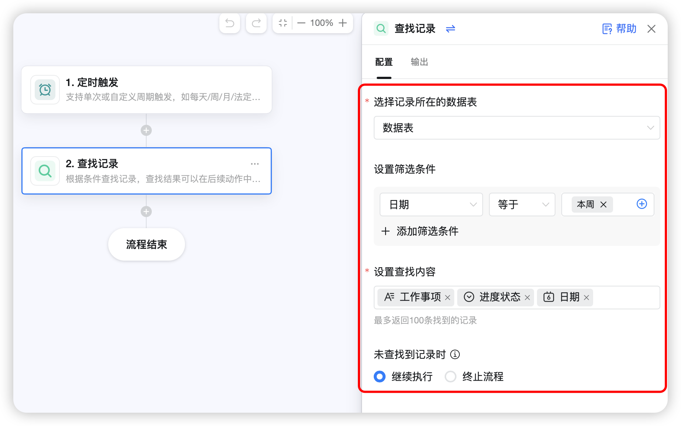The image size is (681, 426).
Task: Add a step after 定时触发 node
Action: pyautogui.click(x=146, y=130)
